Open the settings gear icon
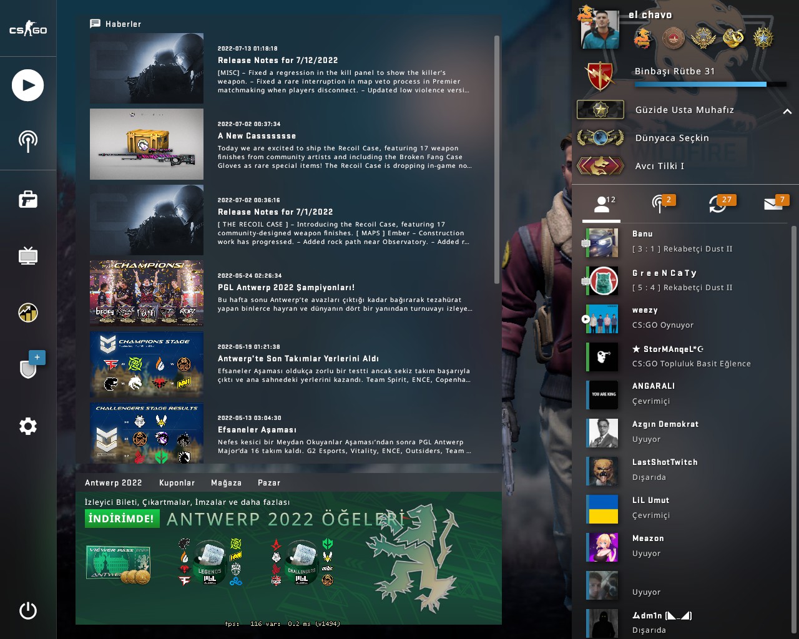This screenshot has width=799, height=639. click(x=28, y=426)
